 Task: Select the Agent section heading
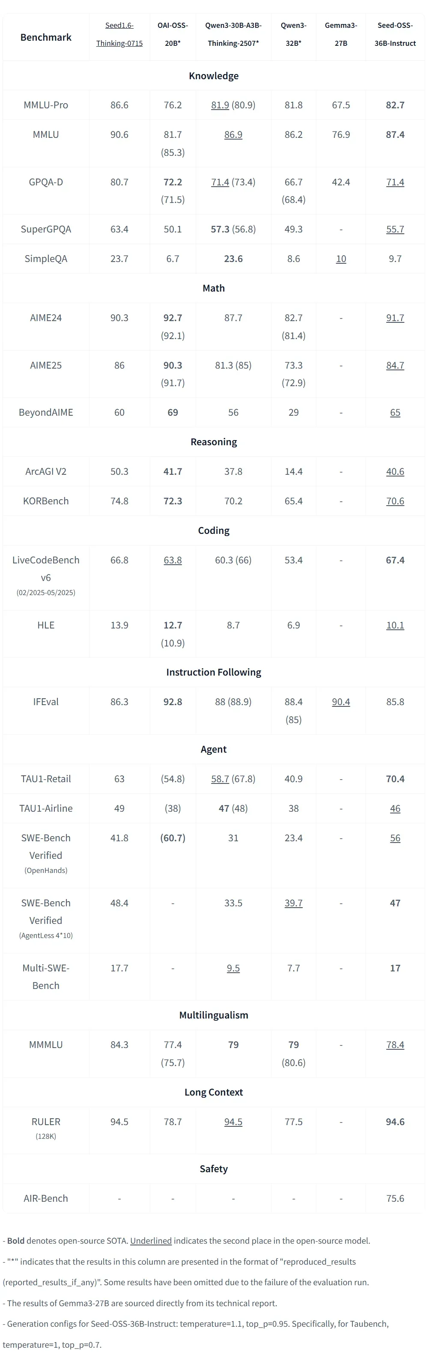click(214, 749)
